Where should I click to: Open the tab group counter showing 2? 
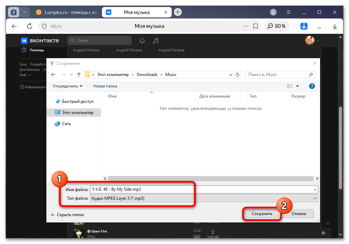pyautogui.click(x=14, y=12)
